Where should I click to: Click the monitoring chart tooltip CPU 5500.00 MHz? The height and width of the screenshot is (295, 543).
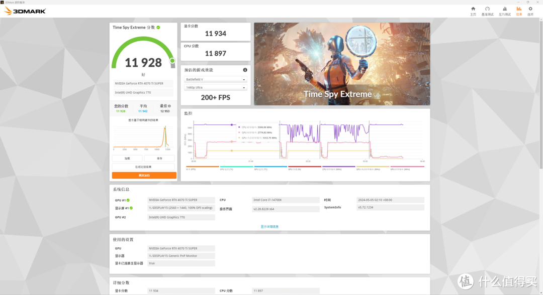(256, 127)
